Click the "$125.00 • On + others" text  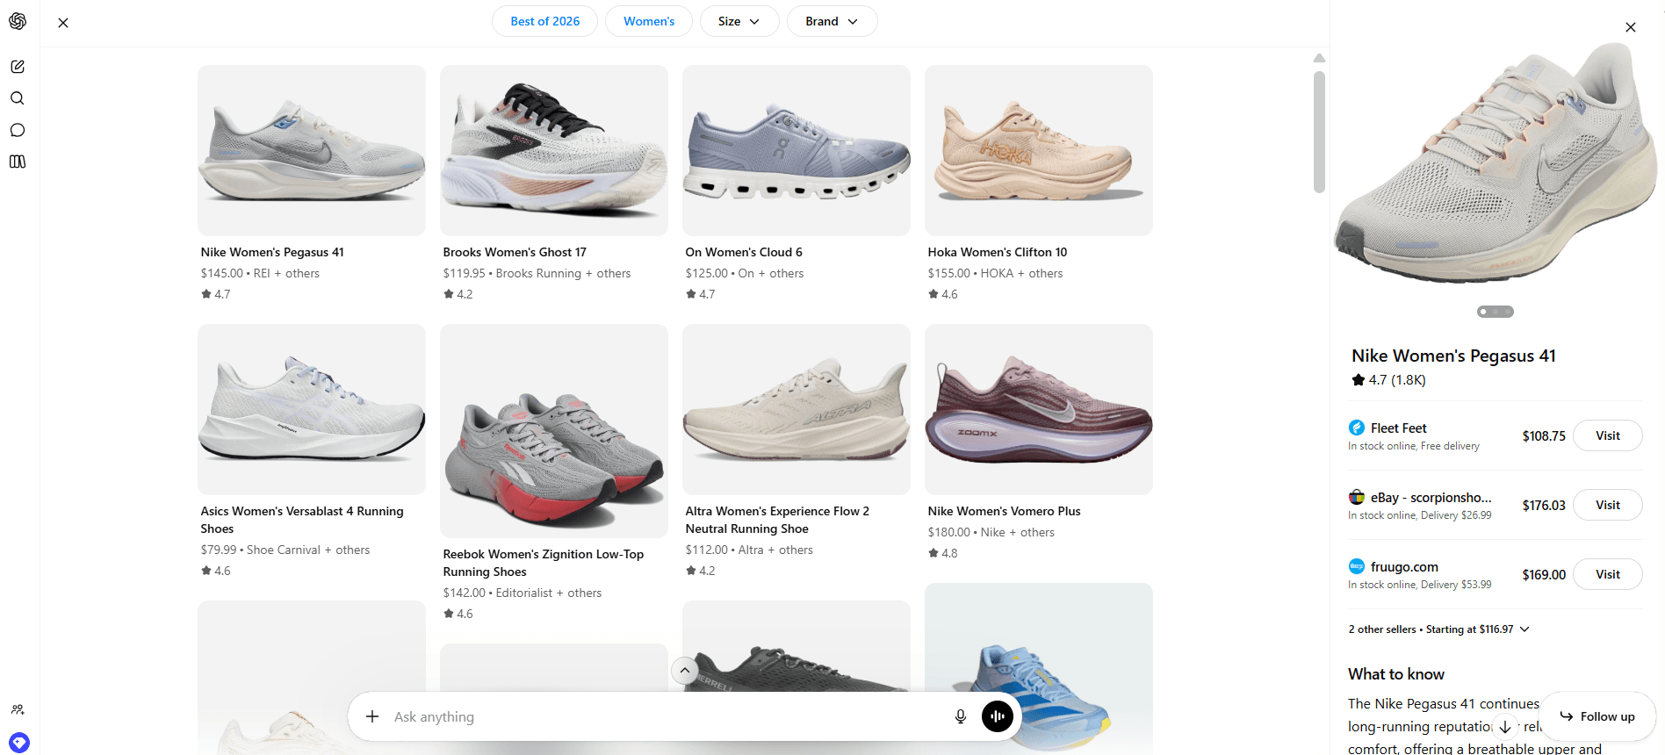(x=745, y=273)
